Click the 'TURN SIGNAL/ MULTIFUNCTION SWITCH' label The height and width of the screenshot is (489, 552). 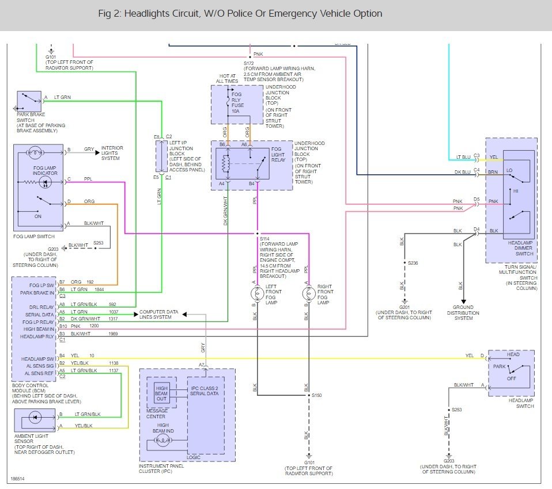coord(517,273)
